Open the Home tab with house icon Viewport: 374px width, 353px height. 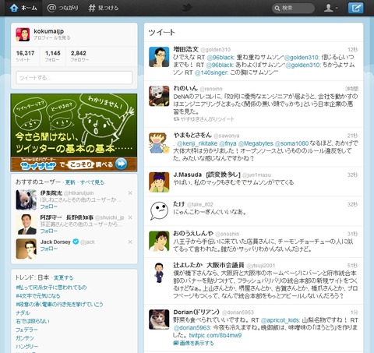[23, 8]
